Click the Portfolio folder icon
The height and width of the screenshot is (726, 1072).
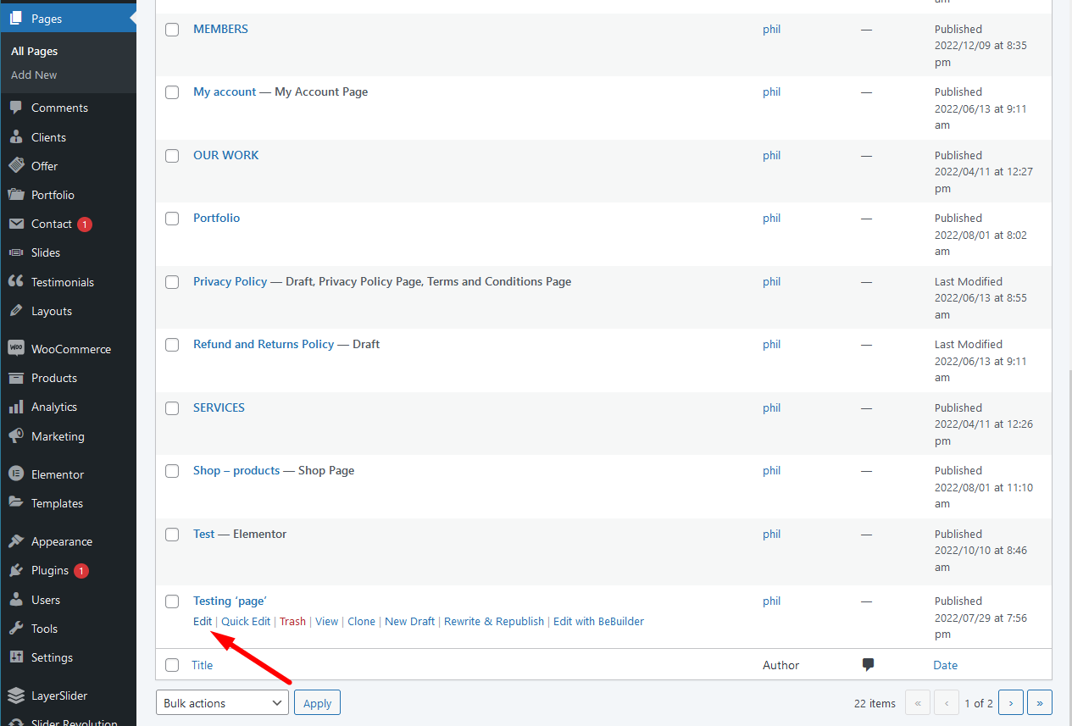click(x=16, y=195)
